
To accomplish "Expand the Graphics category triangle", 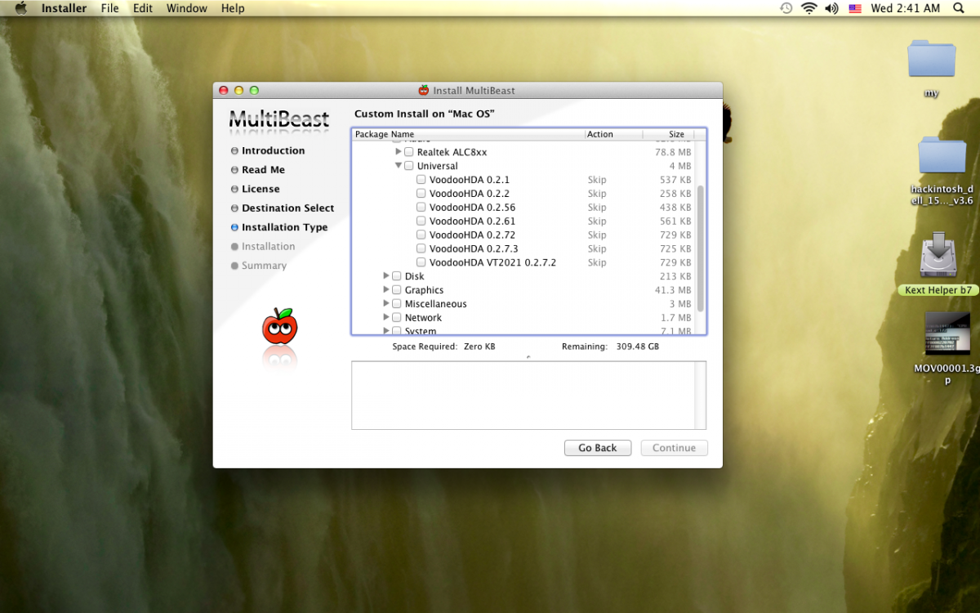I will tap(386, 289).
